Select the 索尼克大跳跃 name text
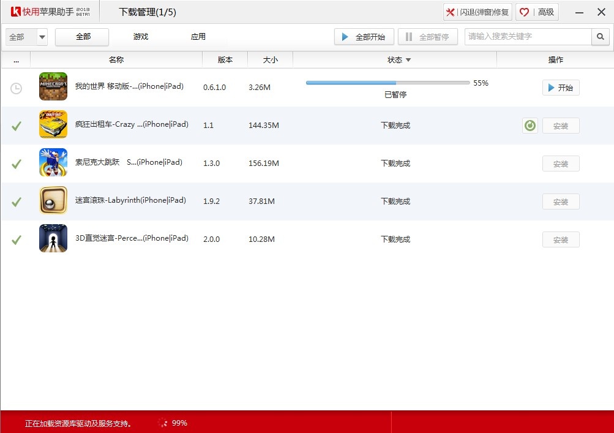This screenshot has width=614, height=433. coord(129,162)
